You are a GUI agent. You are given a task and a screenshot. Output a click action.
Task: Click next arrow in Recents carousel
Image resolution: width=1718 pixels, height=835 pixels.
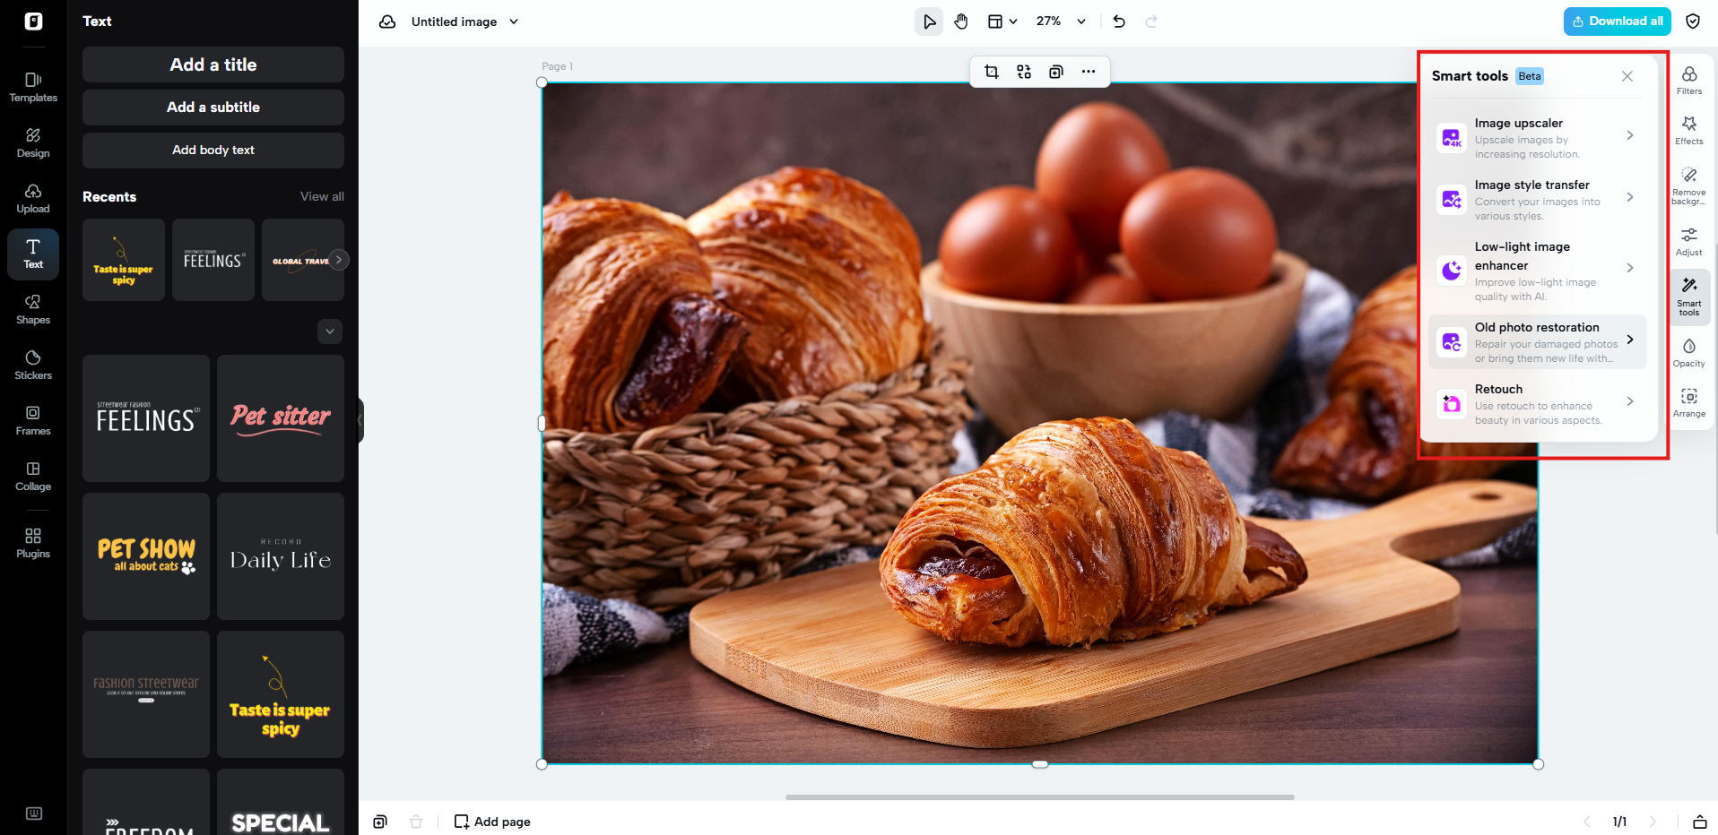[x=338, y=260]
